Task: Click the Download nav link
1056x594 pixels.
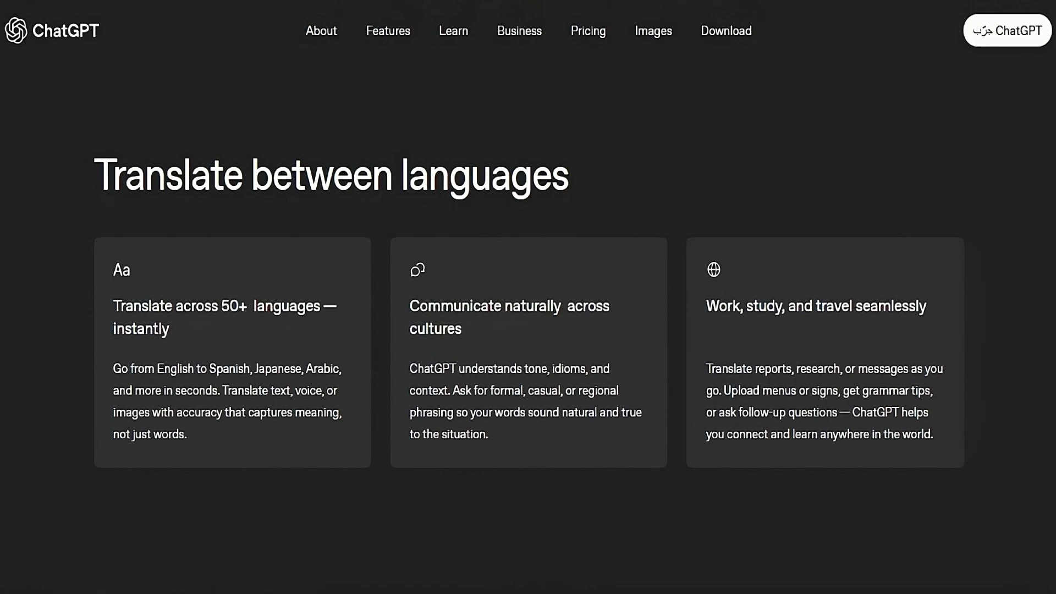Action: 726,31
